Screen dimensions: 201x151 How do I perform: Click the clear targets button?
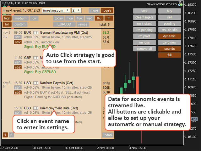coord(144,17)
